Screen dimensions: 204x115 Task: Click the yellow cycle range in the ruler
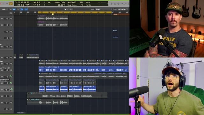(75, 12)
